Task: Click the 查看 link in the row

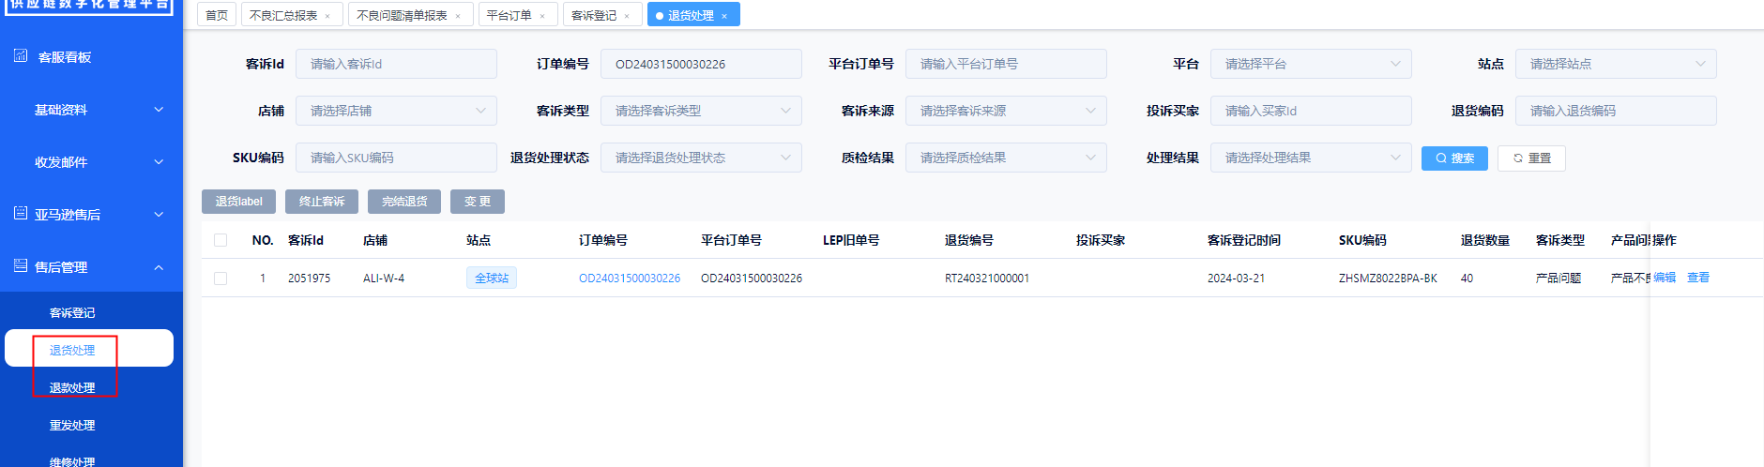Action: [x=1698, y=278]
